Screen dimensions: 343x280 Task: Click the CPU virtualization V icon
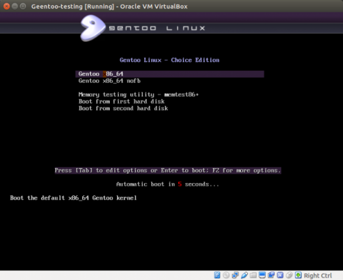[280, 275]
